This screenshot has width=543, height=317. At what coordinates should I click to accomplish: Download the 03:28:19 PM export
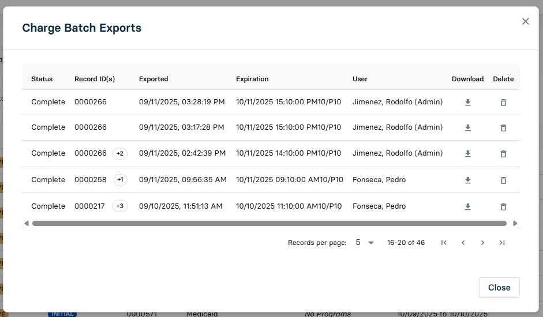point(467,103)
